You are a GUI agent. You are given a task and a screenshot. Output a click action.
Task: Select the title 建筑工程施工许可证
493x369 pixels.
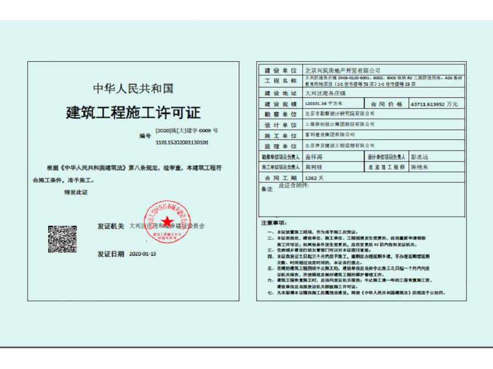point(133,112)
